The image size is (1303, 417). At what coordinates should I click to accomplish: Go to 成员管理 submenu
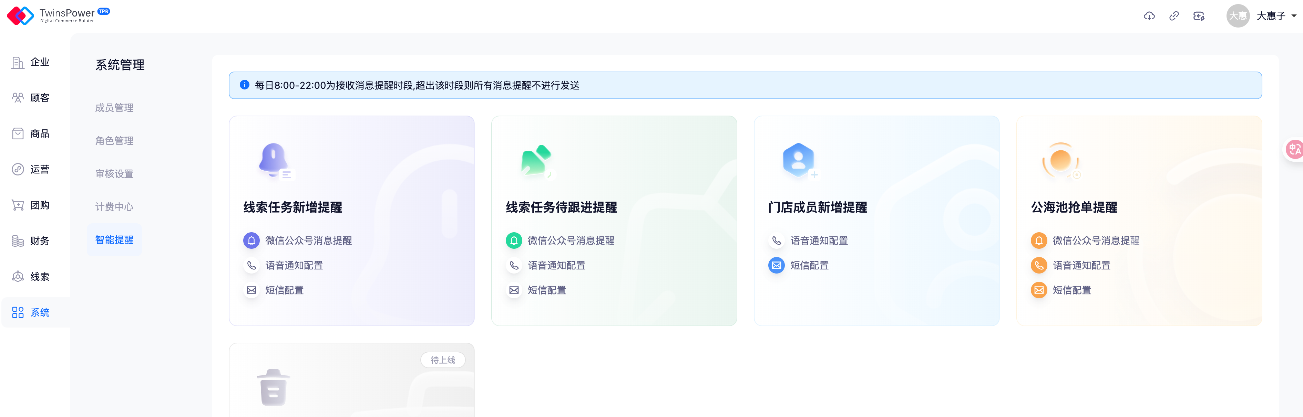pyautogui.click(x=114, y=108)
